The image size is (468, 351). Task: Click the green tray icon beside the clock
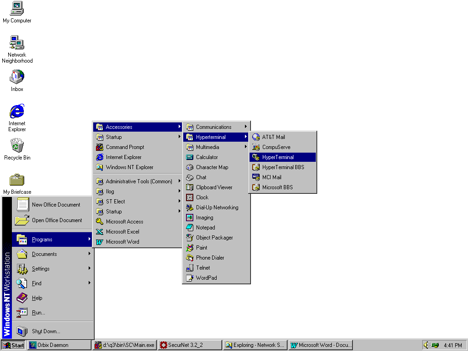pos(435,345)
